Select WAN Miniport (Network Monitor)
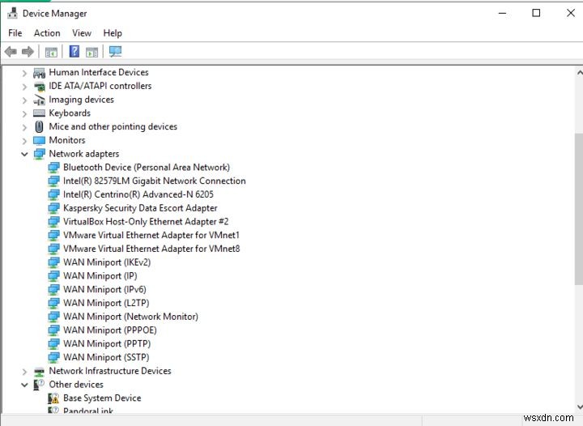 coord(131,317)
